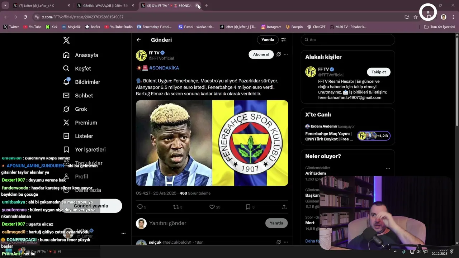The width and height of the screenshot is (459, 258).
Task: Open Tüm Yer İşaretleri folder
Action: pyautogui.click(x=439, y=27)
